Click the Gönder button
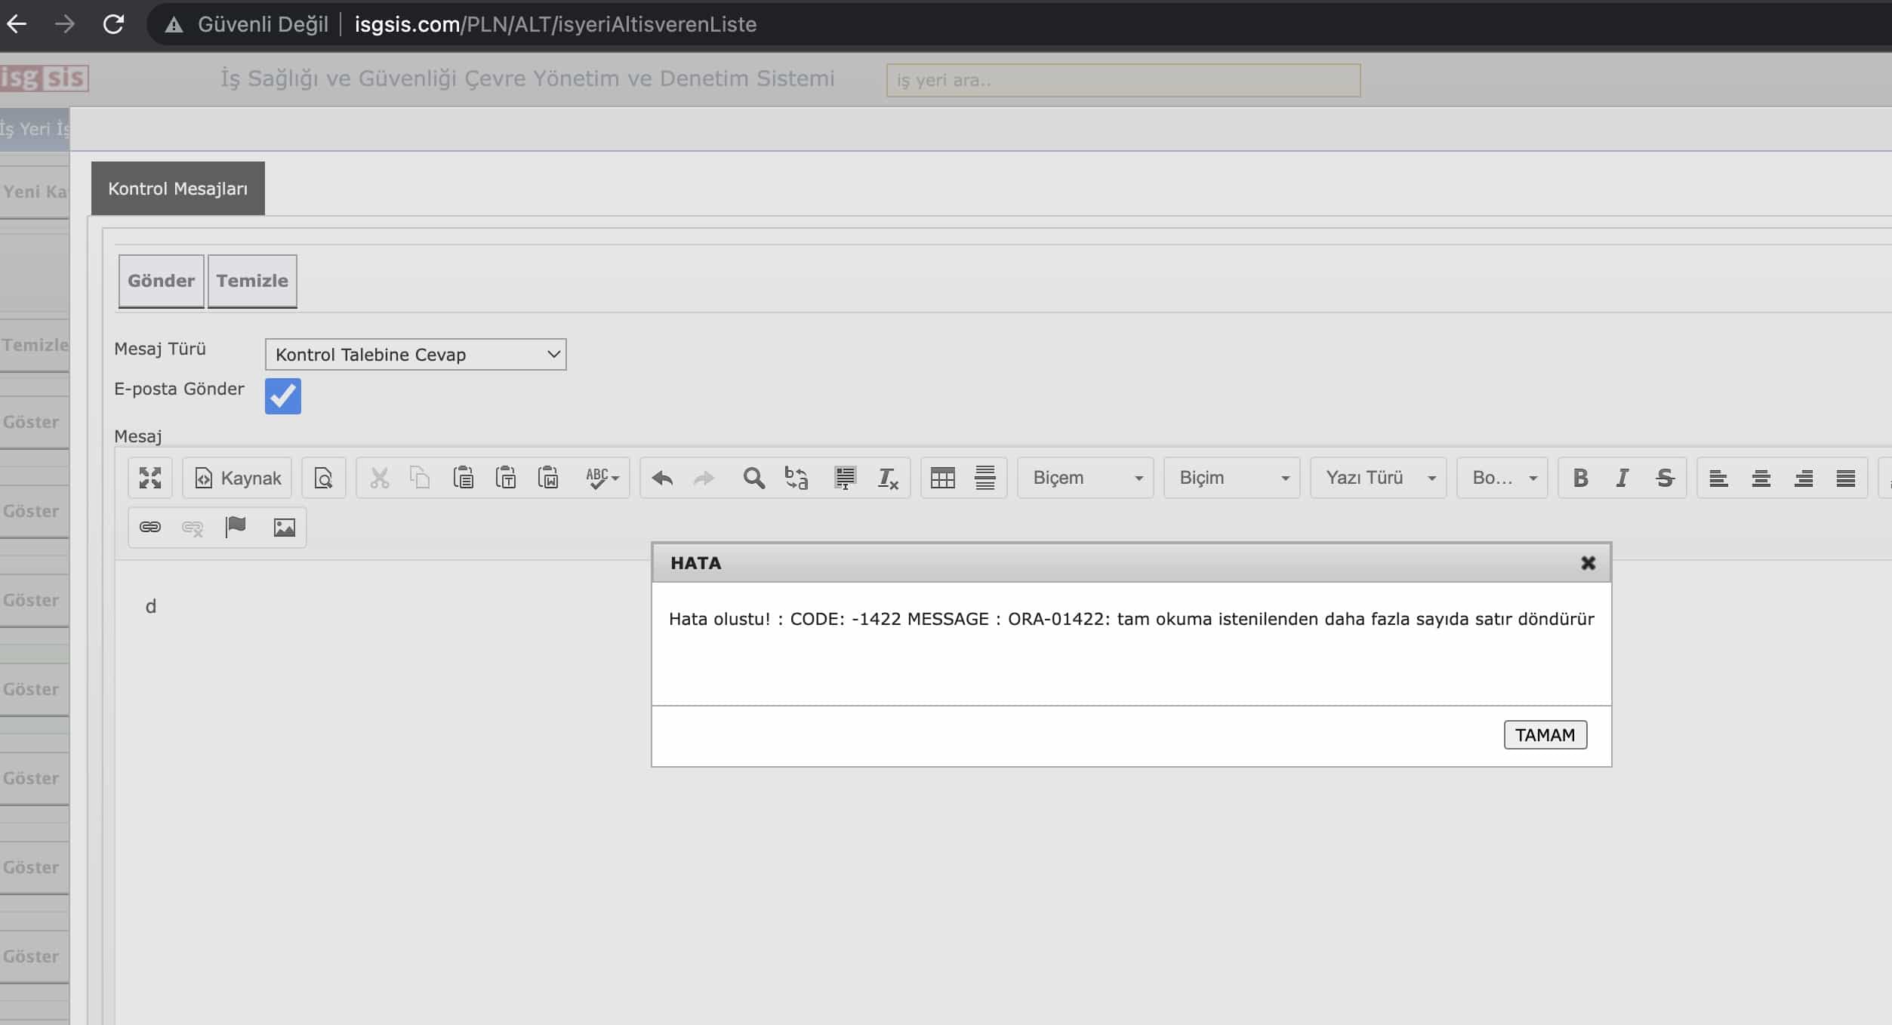Image resolution: width=1892 pixels, height=1025 pixels. click(x=161, y=281)
